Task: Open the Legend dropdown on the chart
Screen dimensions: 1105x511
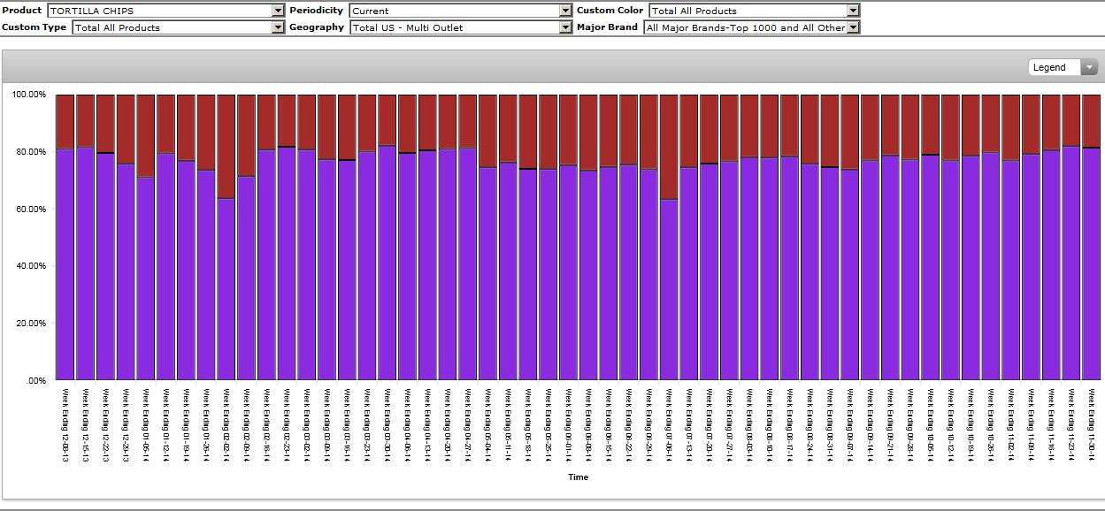Action: point(1063,67)
